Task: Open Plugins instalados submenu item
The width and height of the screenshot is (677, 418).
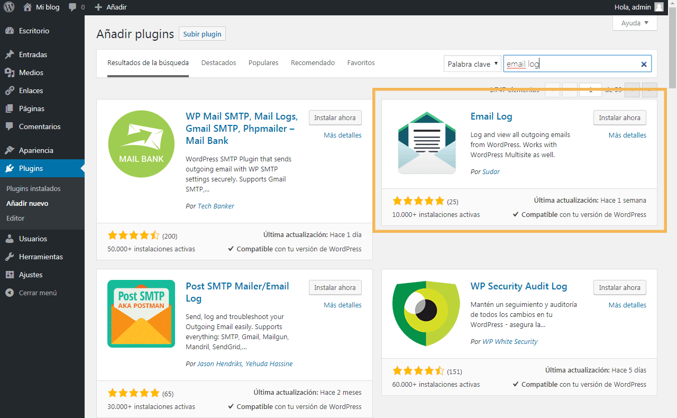Action: [x=33, y=188]
